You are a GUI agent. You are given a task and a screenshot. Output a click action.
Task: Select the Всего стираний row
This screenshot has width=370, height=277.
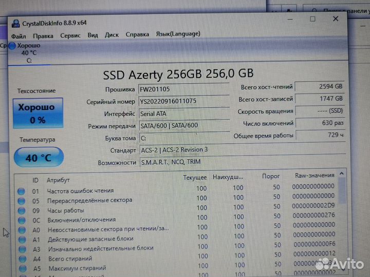[x=178, y=256]
